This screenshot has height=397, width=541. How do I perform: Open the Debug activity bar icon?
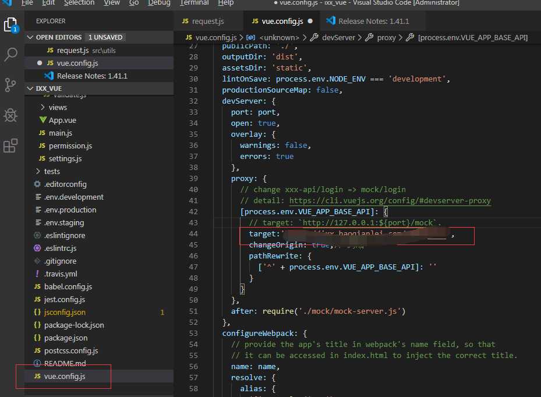point(10,115)
